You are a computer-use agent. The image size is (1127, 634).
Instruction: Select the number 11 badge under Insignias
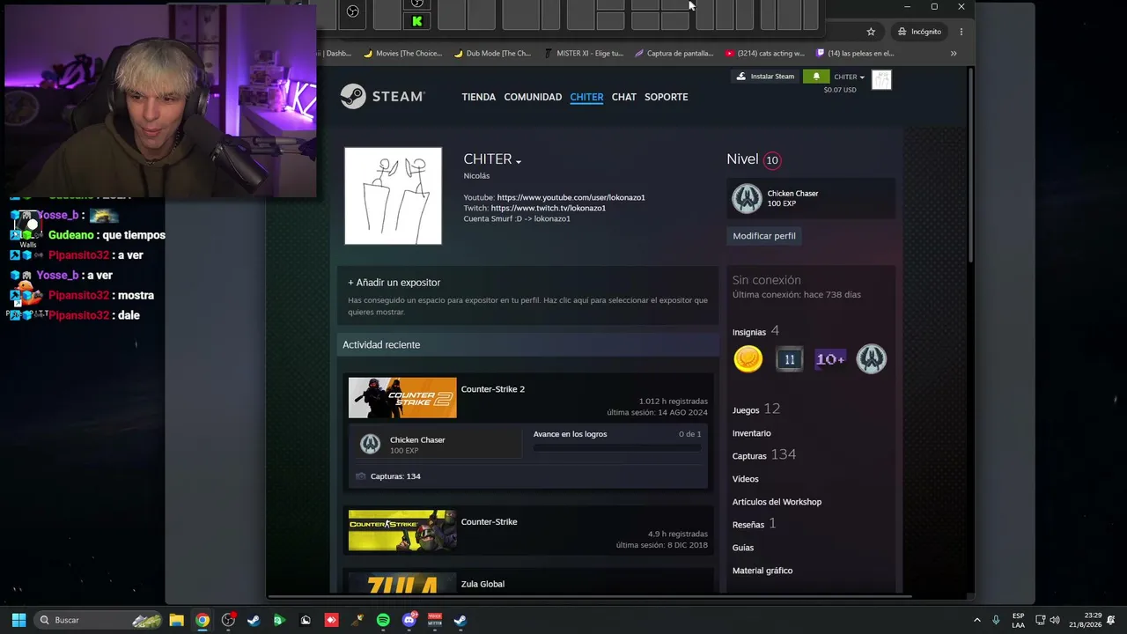coord(789,358)
